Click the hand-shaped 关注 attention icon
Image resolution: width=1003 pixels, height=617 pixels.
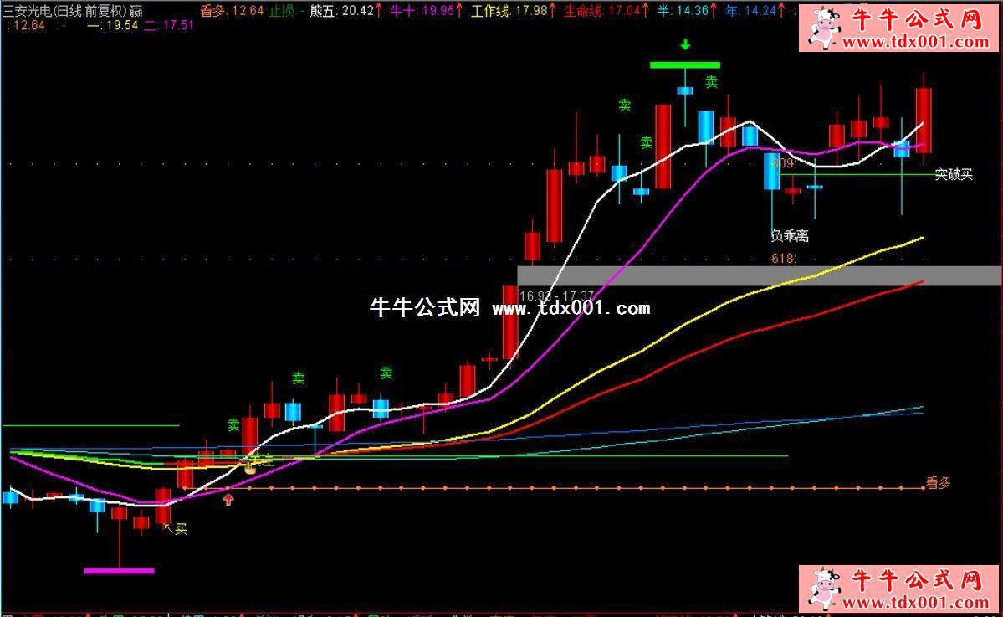click(x=249, y=467)
